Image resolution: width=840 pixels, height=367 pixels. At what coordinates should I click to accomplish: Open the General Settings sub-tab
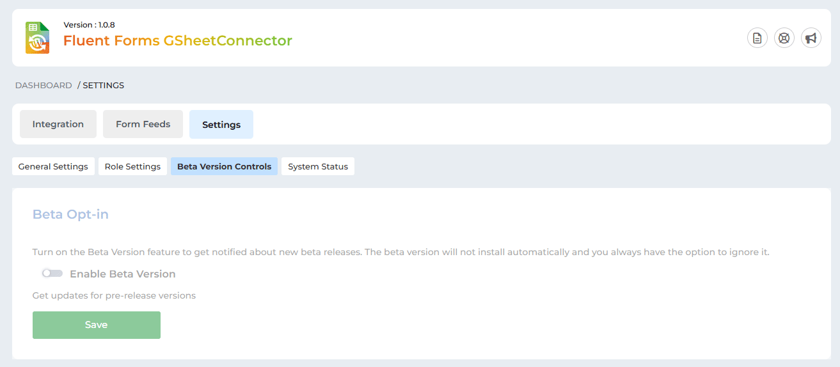coord(53,166)
